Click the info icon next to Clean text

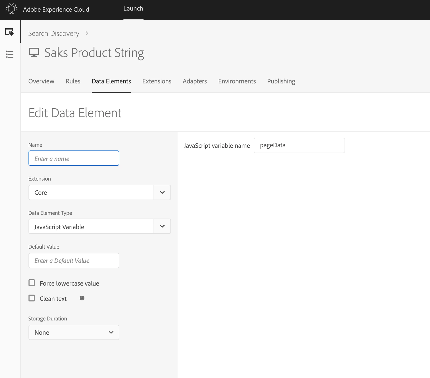[82, 298]
